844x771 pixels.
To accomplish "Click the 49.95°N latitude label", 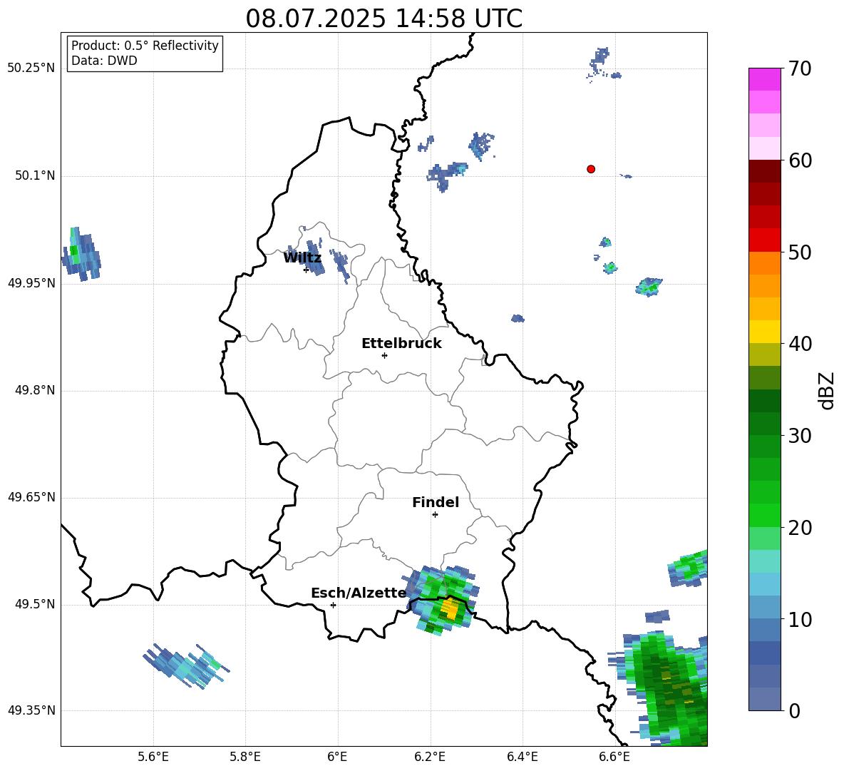I will (x=31, y=283).
